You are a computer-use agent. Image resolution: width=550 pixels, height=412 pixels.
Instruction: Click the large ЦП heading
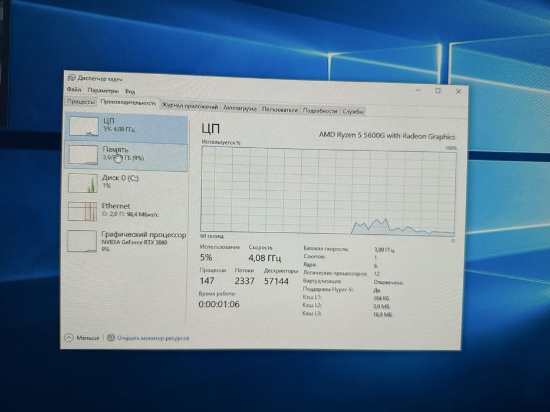211,128
